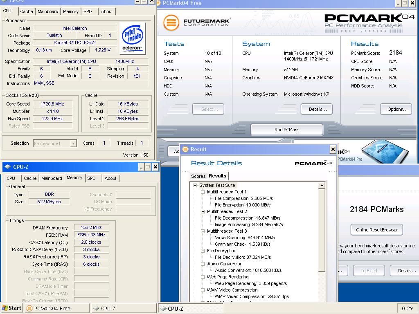This screenshot has height=314, width=419.
Task: Click the taskbar clock showing 0:29
Action: [407, 308]
